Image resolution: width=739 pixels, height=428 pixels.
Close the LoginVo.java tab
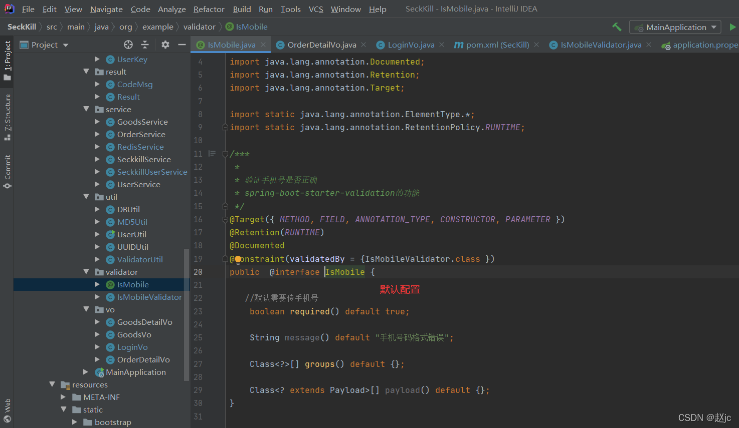pos(442,45)
